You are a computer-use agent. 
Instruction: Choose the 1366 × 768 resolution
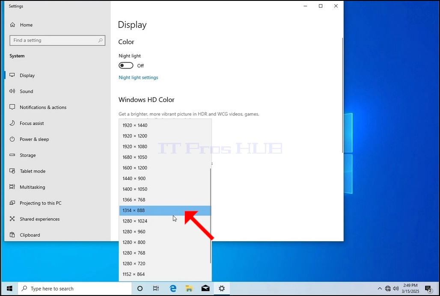pyautogui.click(x=165, y=200)
